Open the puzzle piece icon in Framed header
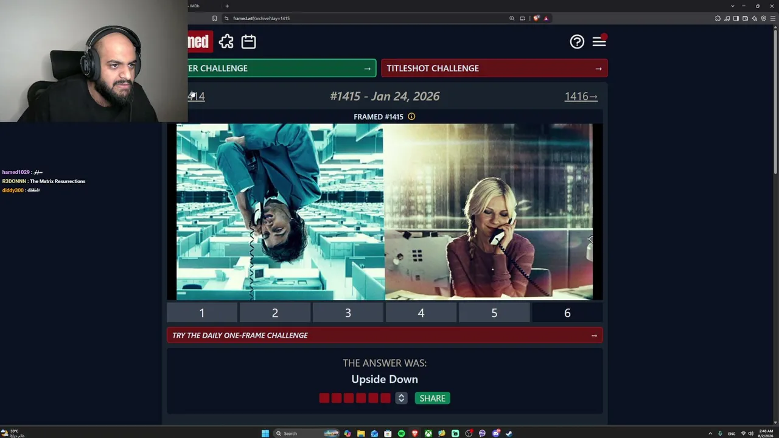 226,41
